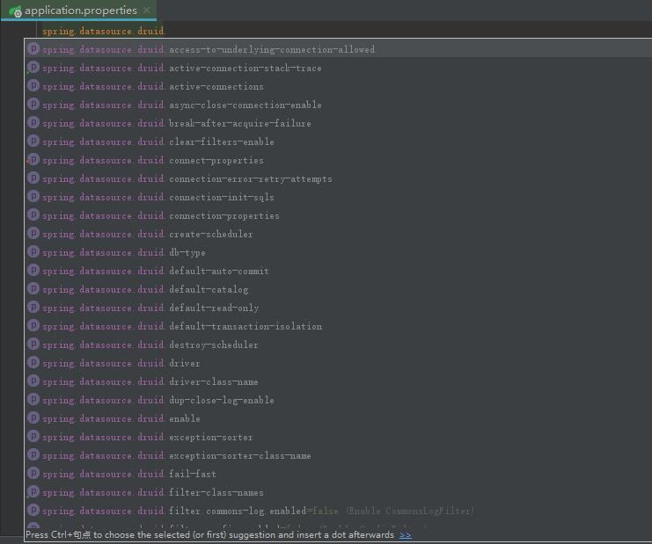Close the application.properties tab
The height and width of the screenshot is (544, 652).
147,11
